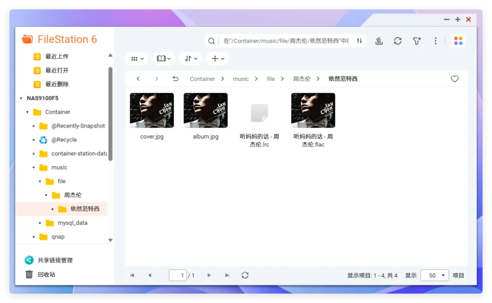Screen dimensions: 492x303
Task: Open the sort order dropdown
Action: [x=190, y=59]
